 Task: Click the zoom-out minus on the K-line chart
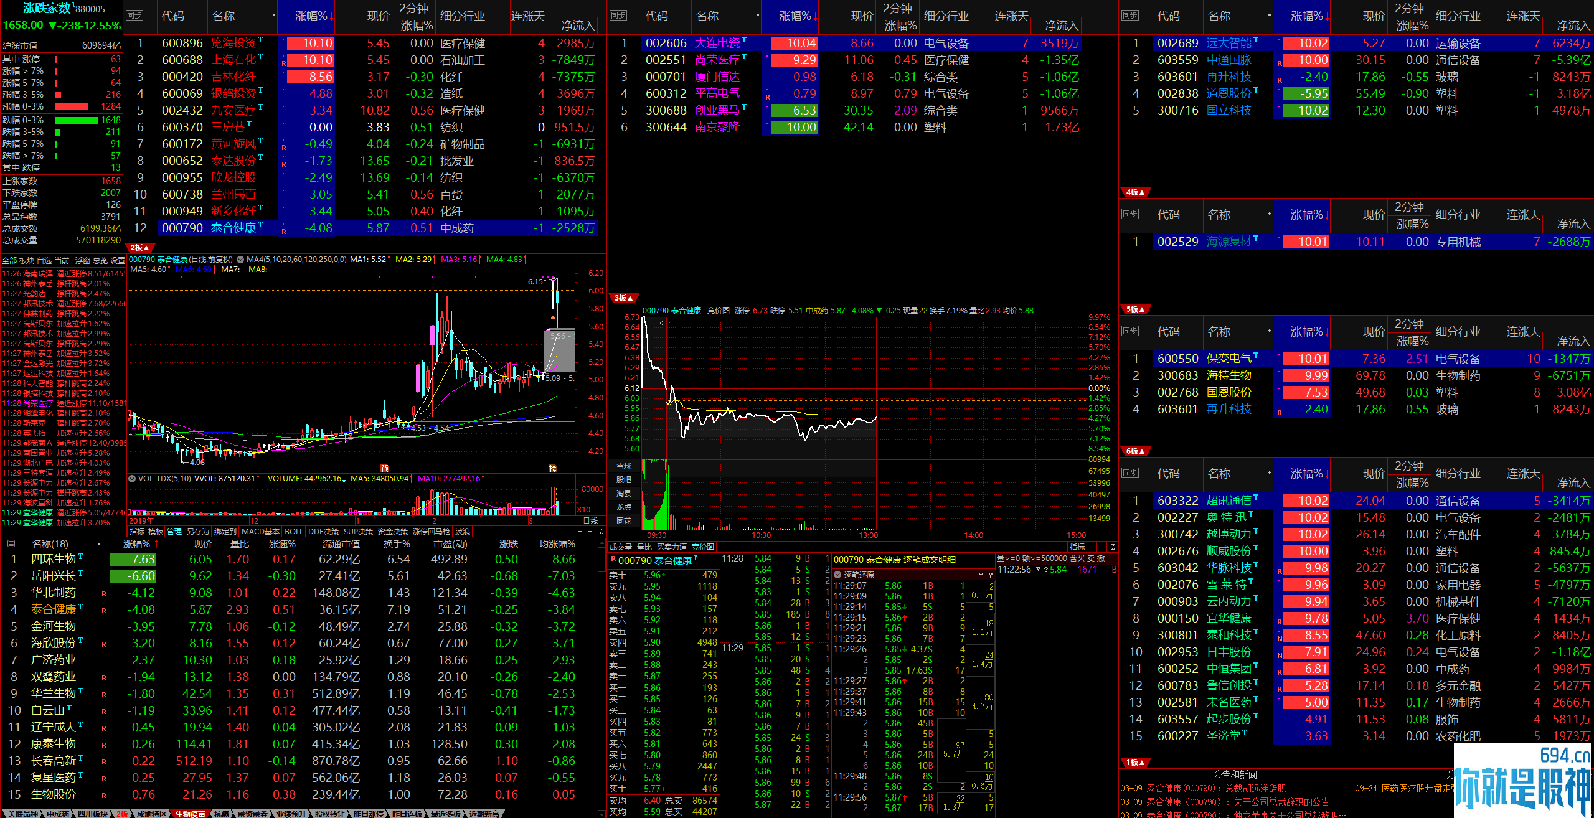pos(590,532)
